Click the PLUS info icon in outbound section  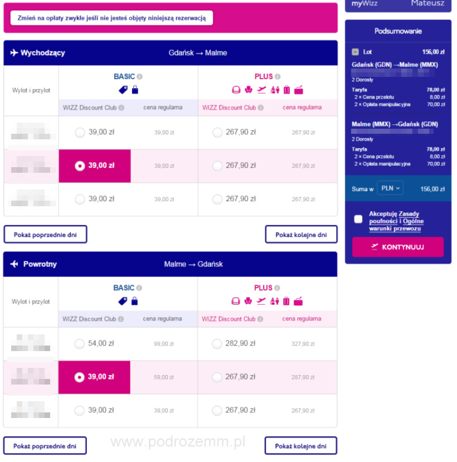(277, 76)
